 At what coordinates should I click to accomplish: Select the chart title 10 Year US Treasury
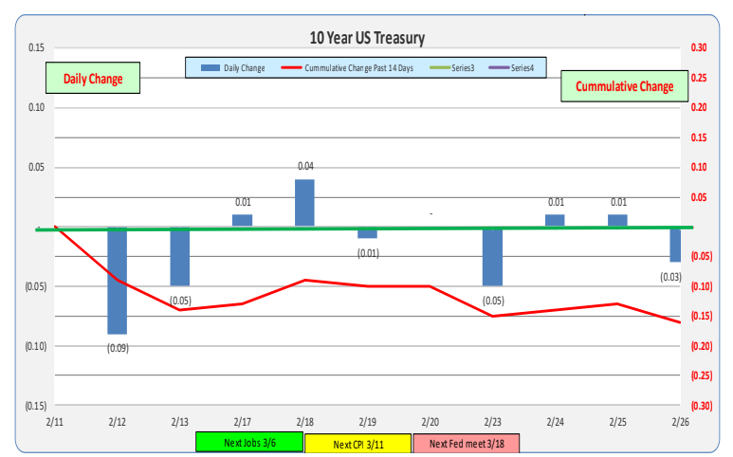pos(367,38)
